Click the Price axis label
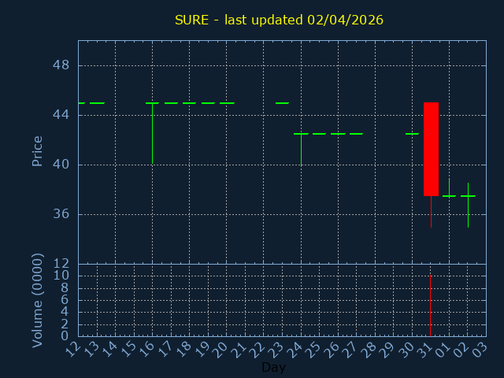The width and height of the screenshot is (504, 378). (x=37, y=150)
